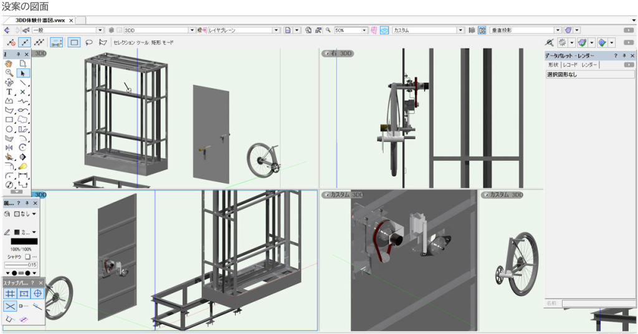Viewport: 638px width, 334px height.
Task: Expand the レイヤプレーン plane dropdown
Action: [x=278, y=30]
